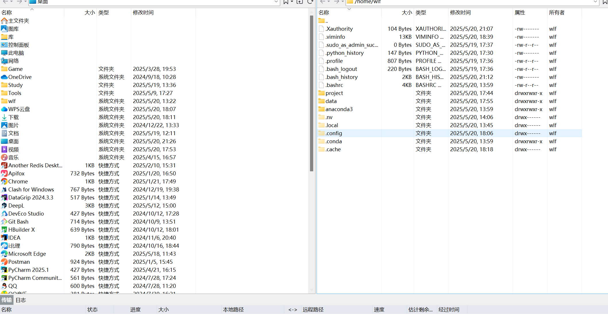Viewport: 608px width, 316px height.
Task: Switch to the 传输 tab
Action: tap(7, 300)
